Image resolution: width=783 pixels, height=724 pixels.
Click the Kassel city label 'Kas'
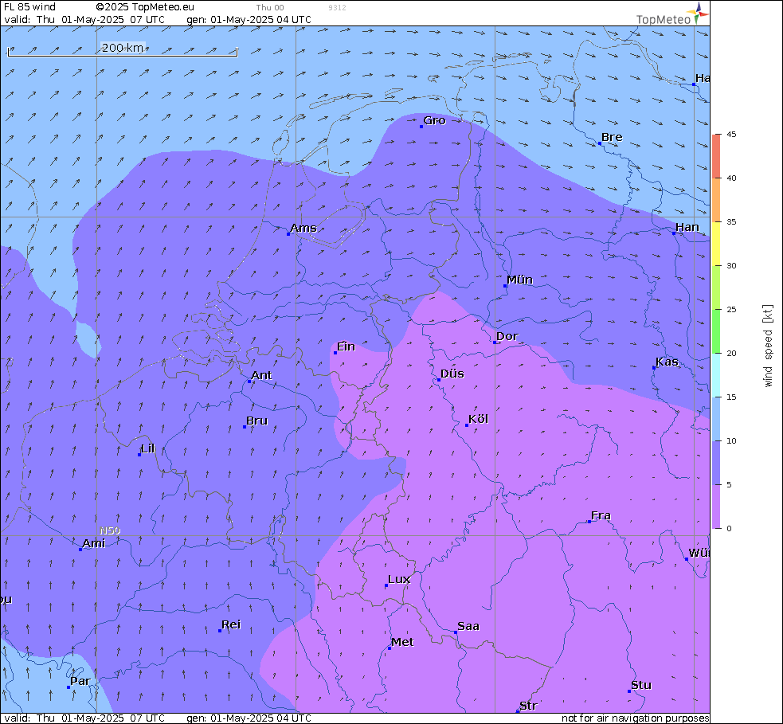668,362
